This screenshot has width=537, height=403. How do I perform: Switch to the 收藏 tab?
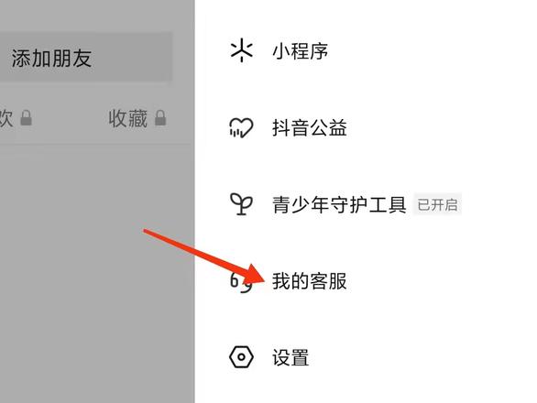click(127, 118)
